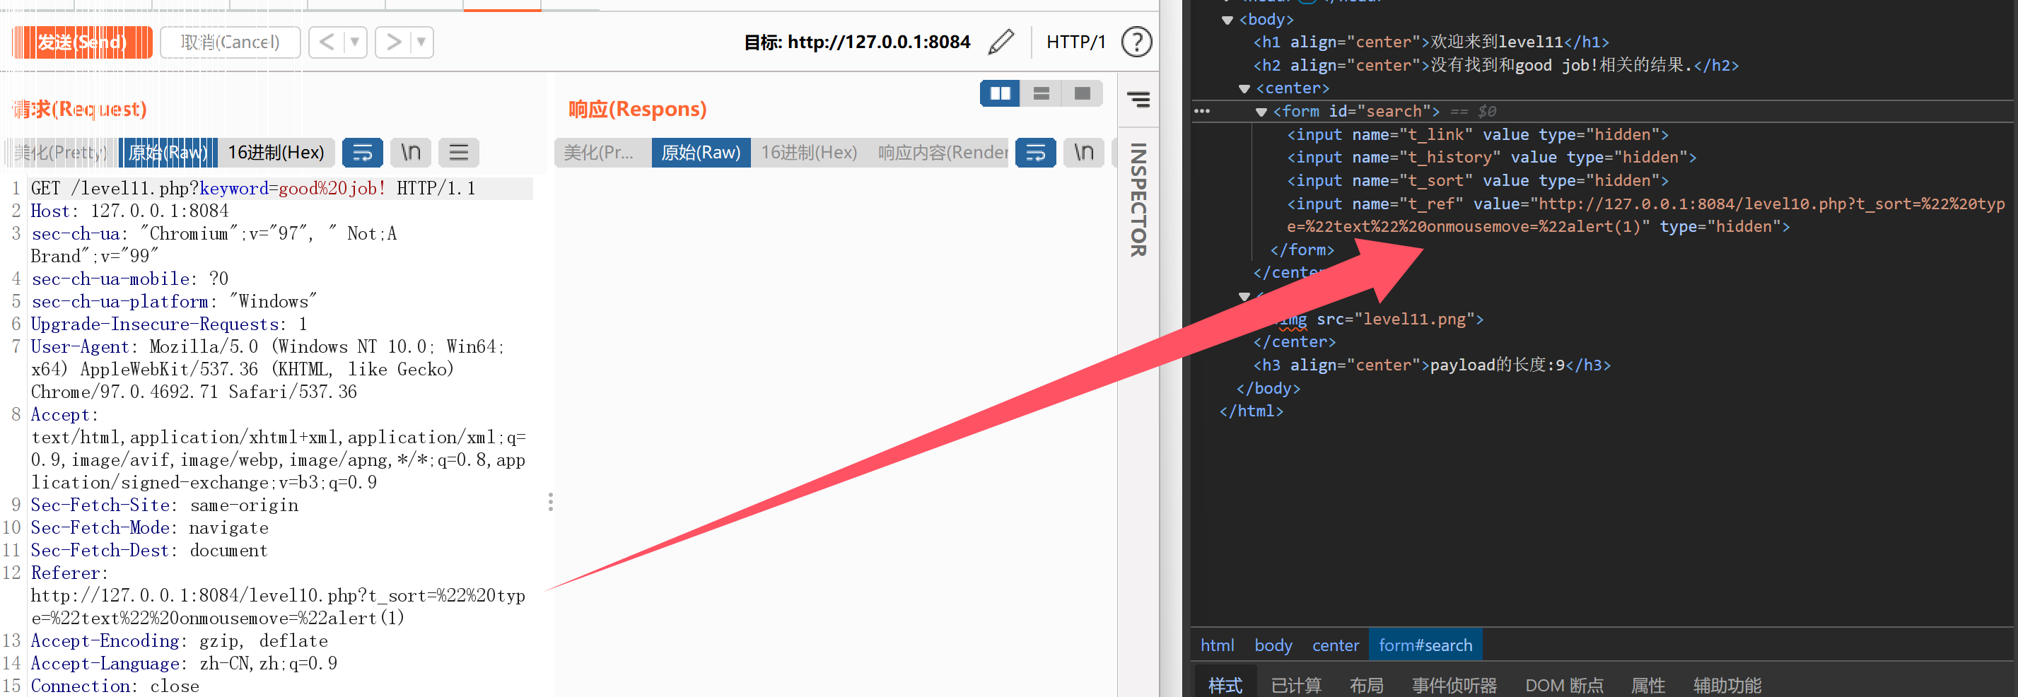Select response 原始(Raw) tab
Image resolution: width=2018 pixels, height=697 pixels.
tap(700, 152)
